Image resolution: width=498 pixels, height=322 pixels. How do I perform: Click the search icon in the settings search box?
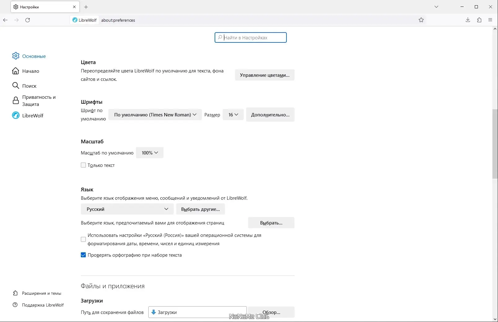[220, 37]
